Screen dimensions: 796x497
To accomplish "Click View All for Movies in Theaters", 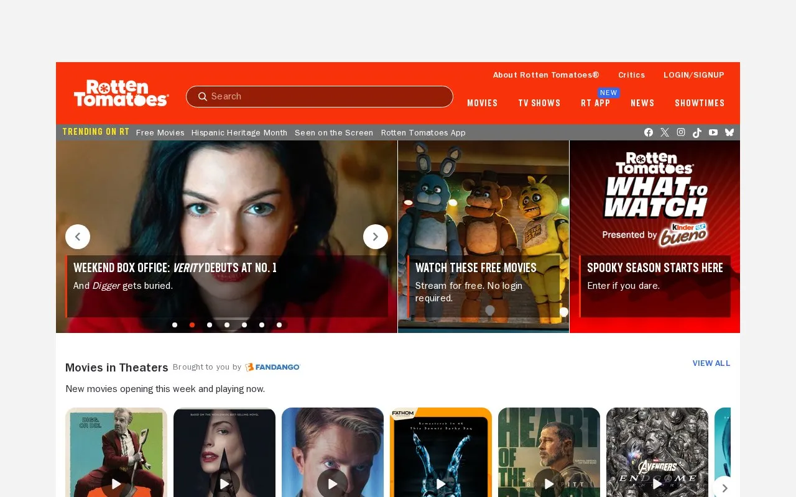I will pyautogui.click(x=711, y=363).
